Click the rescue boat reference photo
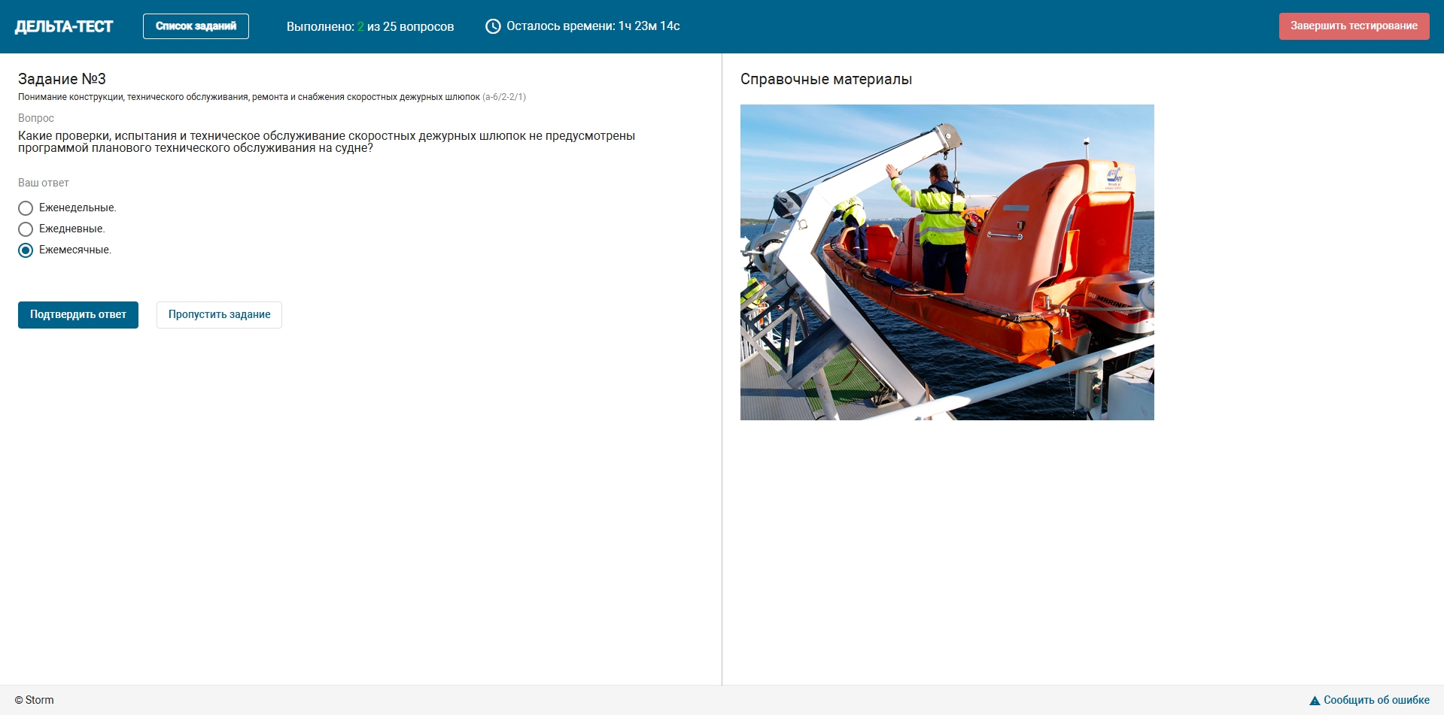The image size is (1444, 715). click(x=947, y=262)
